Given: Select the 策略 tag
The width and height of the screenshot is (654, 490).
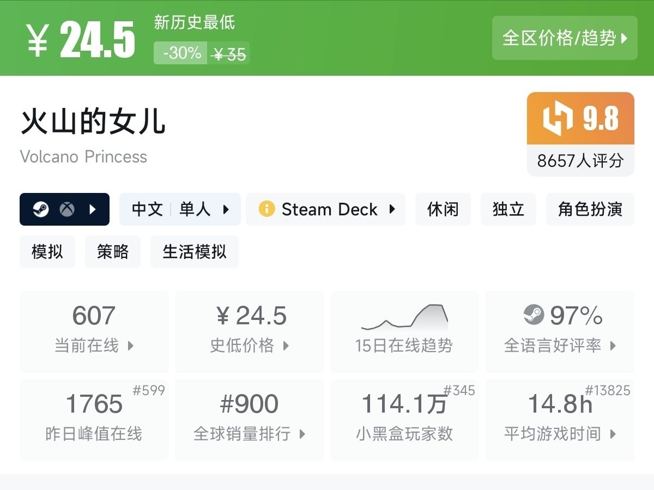Looking at the screenshot, I should 113,252.
